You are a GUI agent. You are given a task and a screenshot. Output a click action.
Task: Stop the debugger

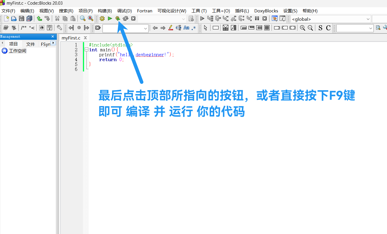click(x=265, y=18)
